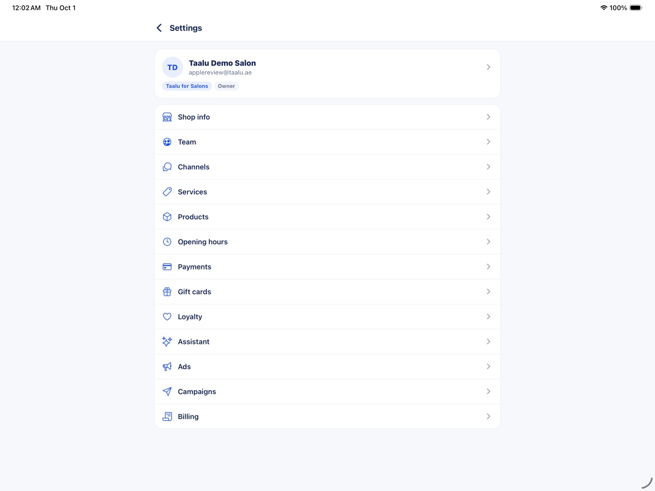The image size is (655, 491).
Task: Click the Opening hours clock icon
Action: [x=167, y=242]
